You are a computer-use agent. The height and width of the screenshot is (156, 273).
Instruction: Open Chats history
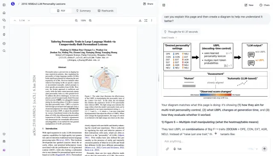(x=264, y=5)
